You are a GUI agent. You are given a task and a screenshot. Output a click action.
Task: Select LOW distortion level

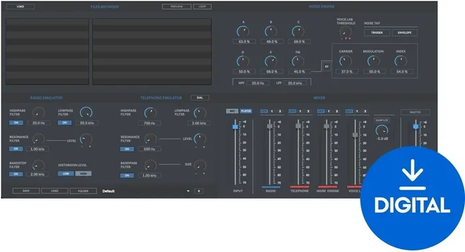[66, 174]
